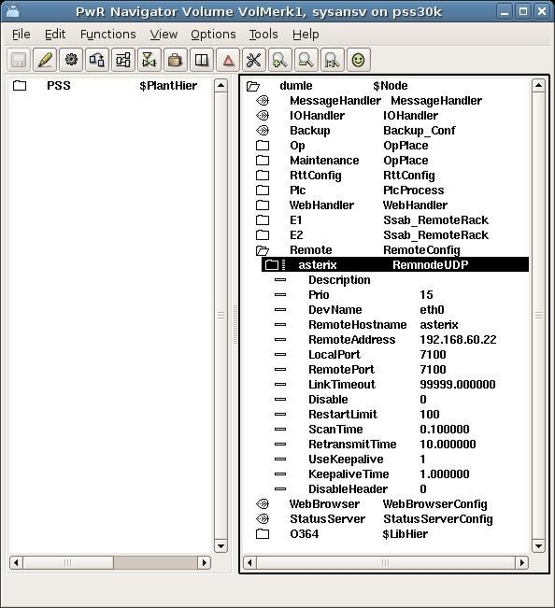The width and height of the screenshot is (555, 608).
Task: Collapse the Remote RemoteConfig folder
Action: point(263,250)
